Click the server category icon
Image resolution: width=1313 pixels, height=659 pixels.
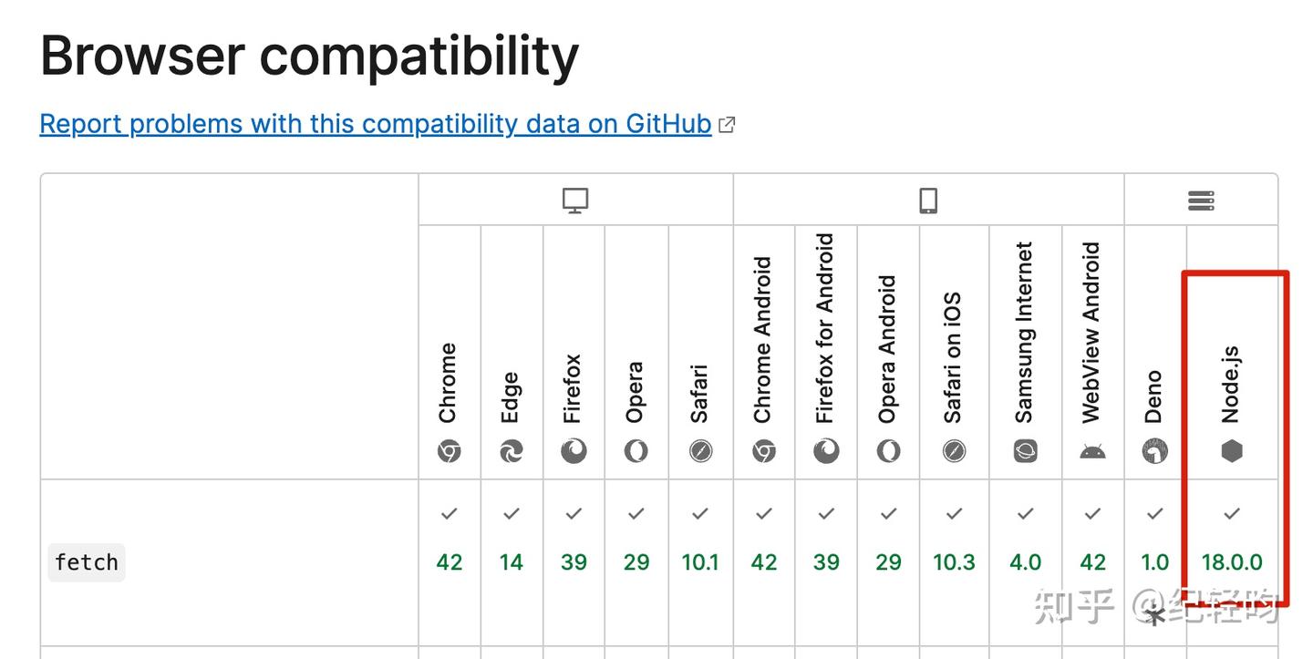(1201, 201)
